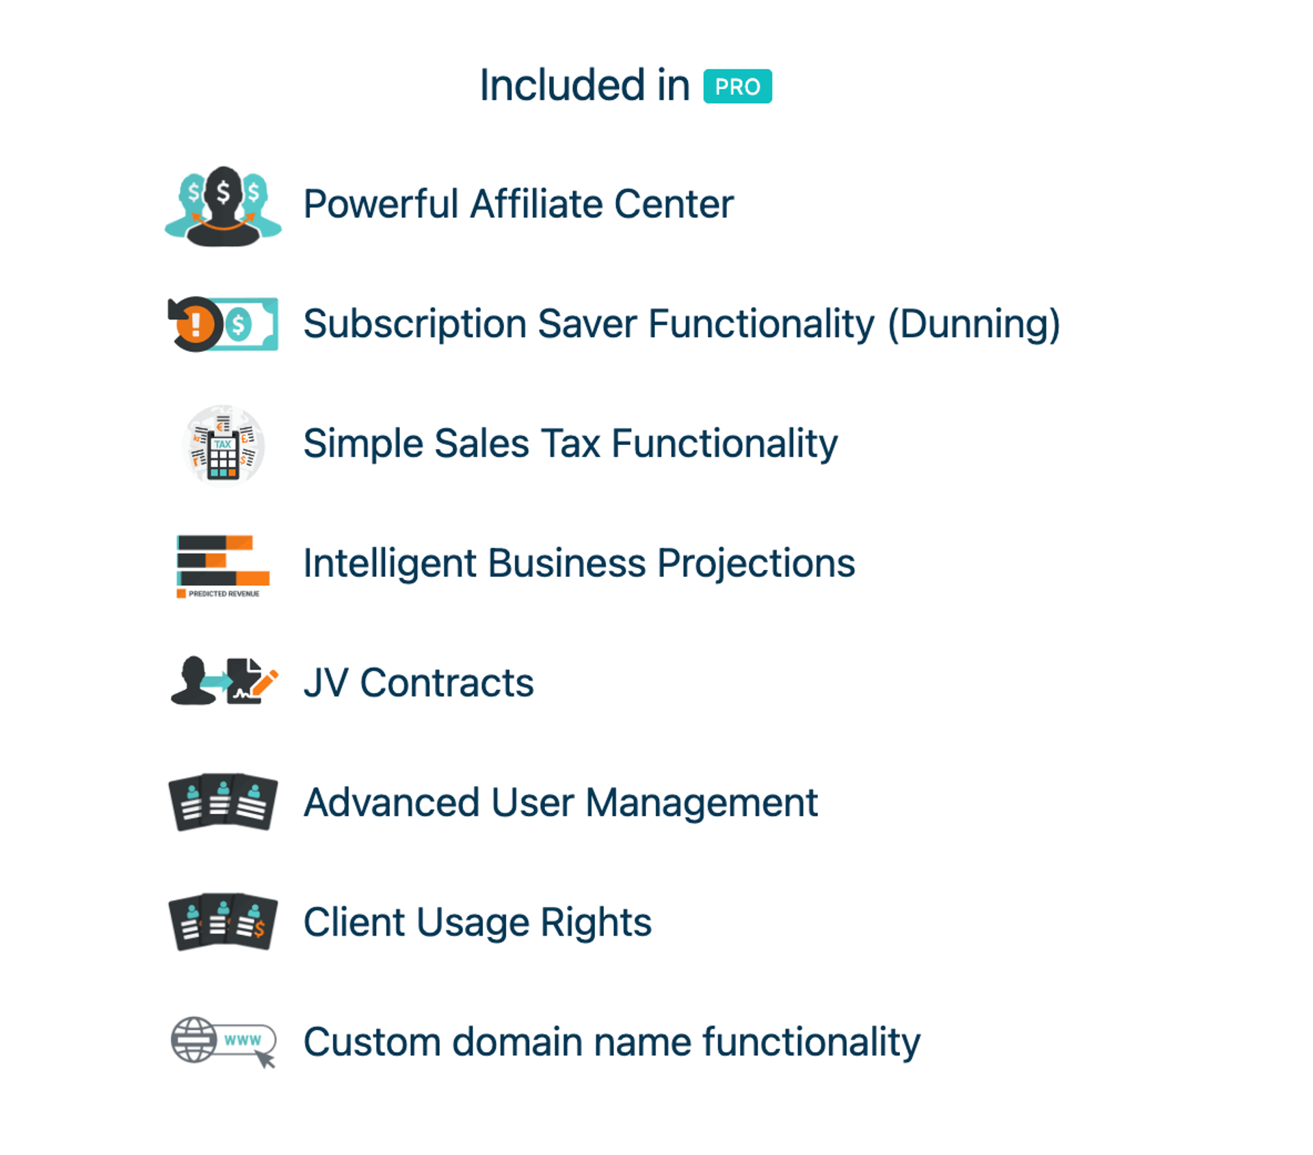Click the Simple Sales Tax Functionality label
Viewport: 1313px width, 1155px height.
coord(570,444)
